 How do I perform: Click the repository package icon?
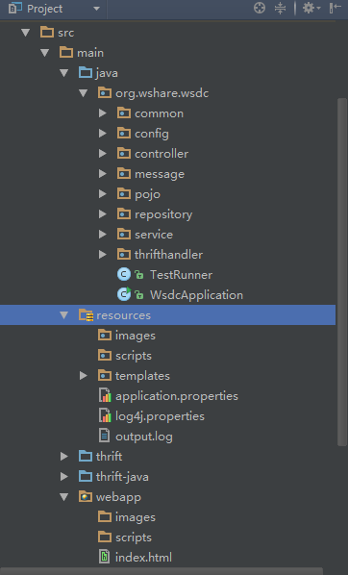124,213
